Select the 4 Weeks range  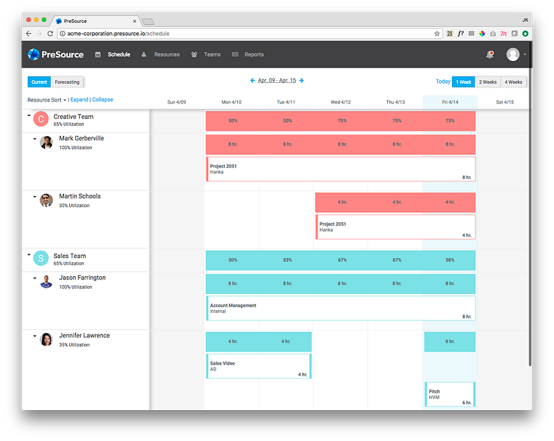pyautogui.click(x=514, y=82)
